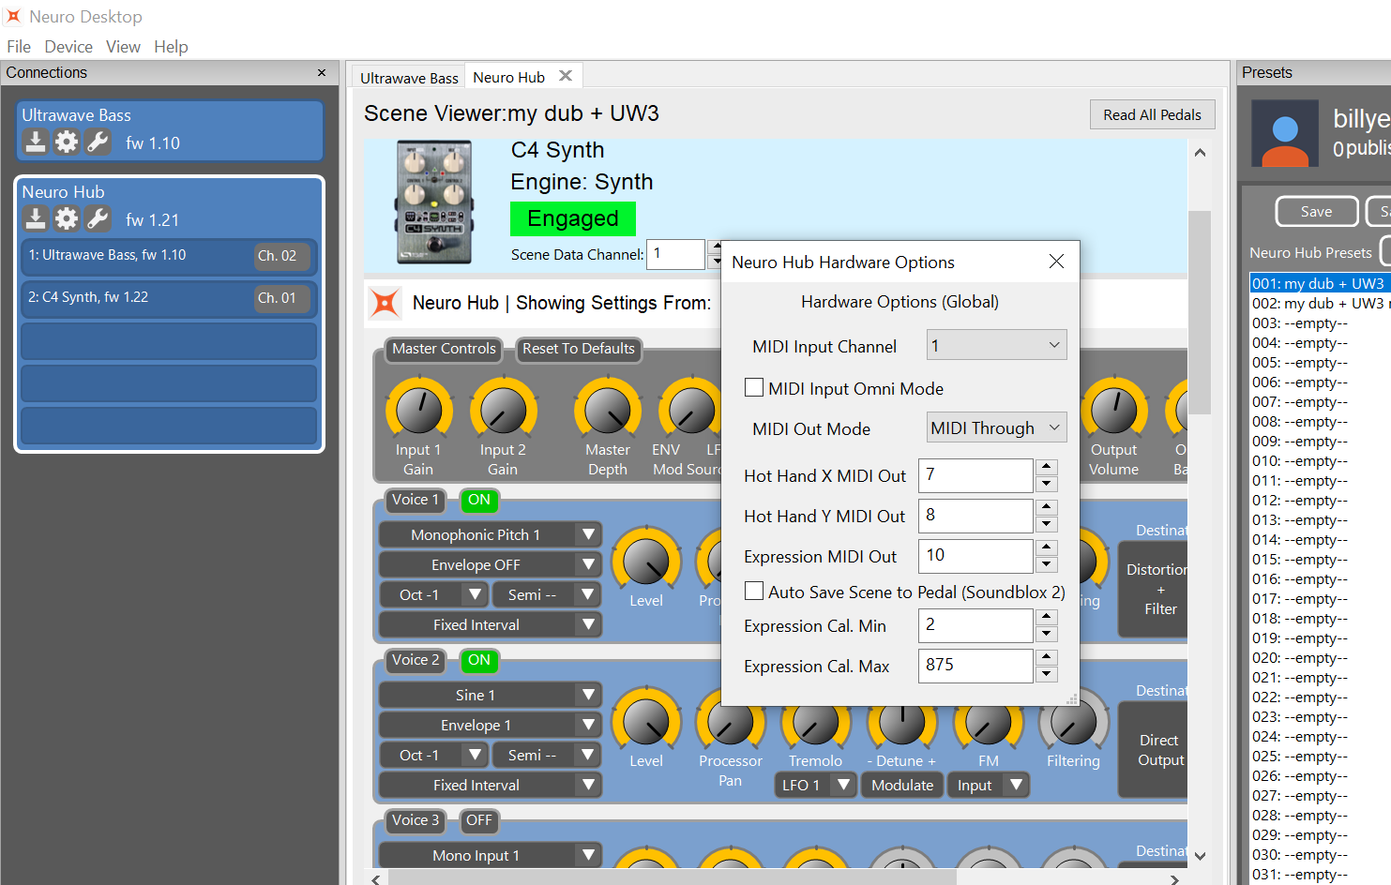Image resolution: width=1391 pixels, height=885 pixels.
Task: Toggle Voice 1 ON button
Action: (479, 500)
